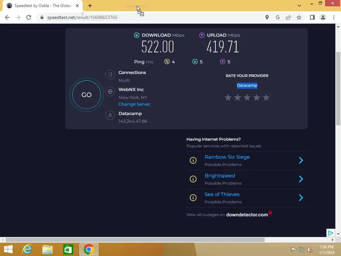The image size is (341, 256).
Task: Click the download ping latency icon
Action: 195,62
